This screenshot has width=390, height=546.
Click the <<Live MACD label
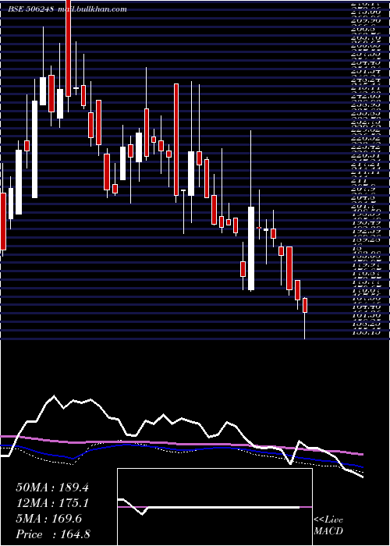pos(328,526)
